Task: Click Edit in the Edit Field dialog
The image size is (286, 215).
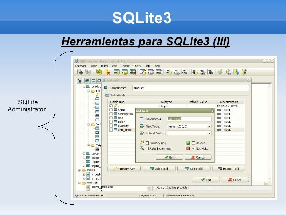Action: (169, 158)
